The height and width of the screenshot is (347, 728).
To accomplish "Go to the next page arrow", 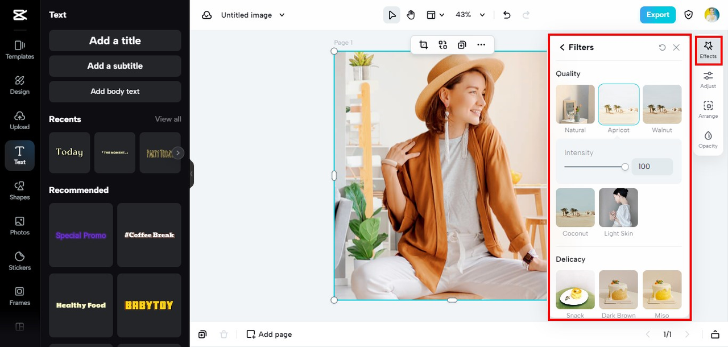I will pos(687,334).
